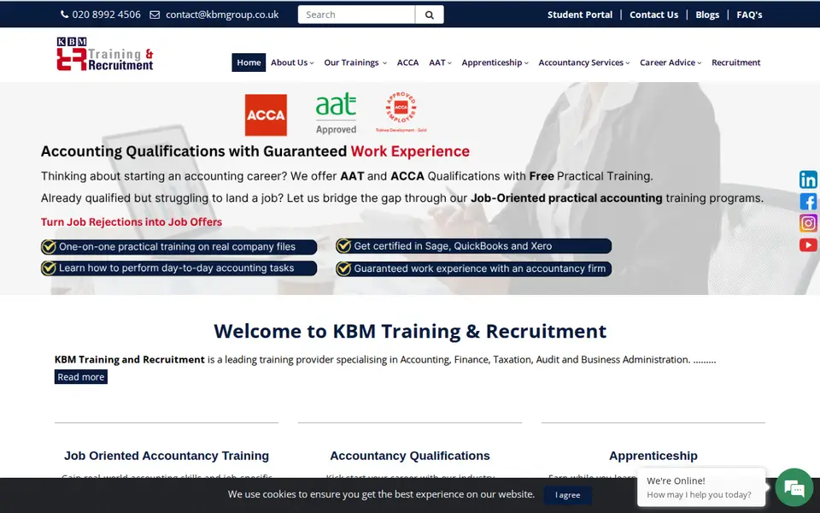Click the magnifier search button
The height and width of the screenshot is (513, 820).
click(430, 15)
